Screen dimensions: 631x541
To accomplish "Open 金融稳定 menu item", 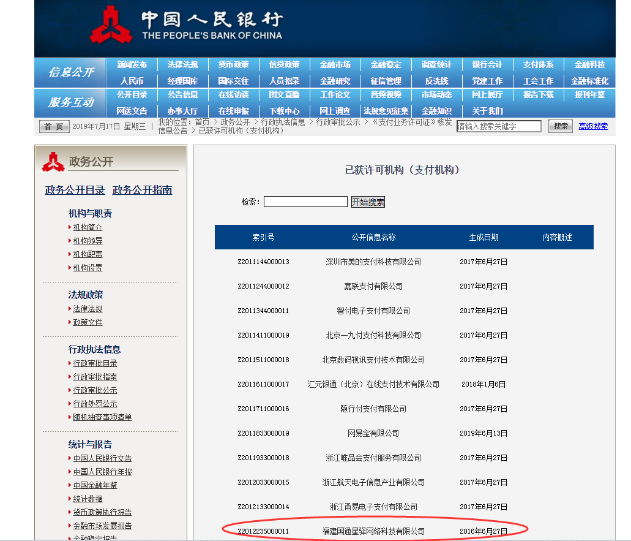I will 386,64.
